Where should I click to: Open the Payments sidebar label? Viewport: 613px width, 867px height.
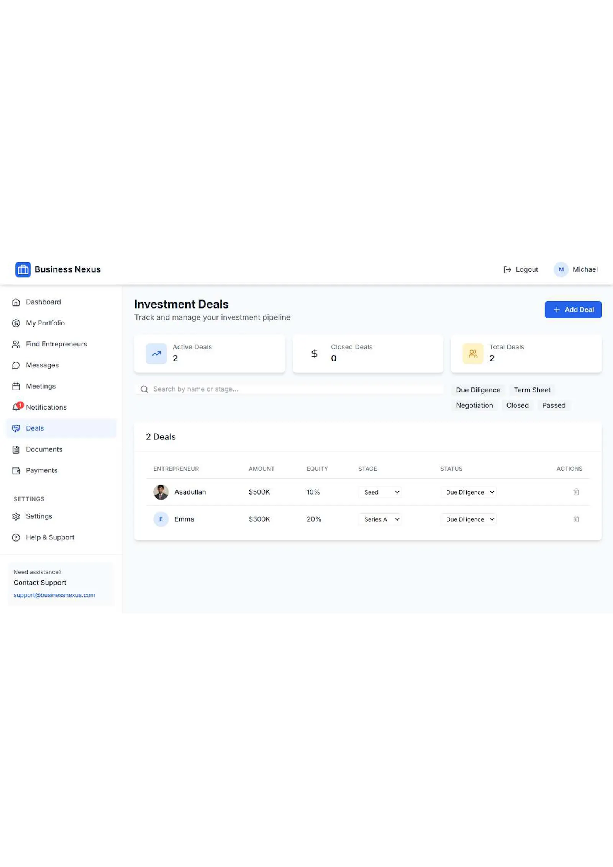pos(42,470)
